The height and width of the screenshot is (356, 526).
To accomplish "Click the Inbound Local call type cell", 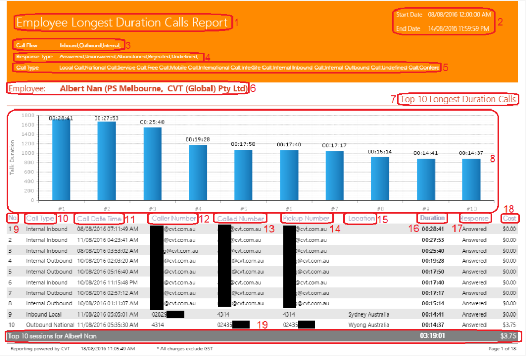I will tap(44, 314).
